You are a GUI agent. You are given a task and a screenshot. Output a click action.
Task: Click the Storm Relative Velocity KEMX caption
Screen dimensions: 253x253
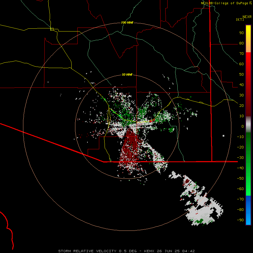(126, 251)
